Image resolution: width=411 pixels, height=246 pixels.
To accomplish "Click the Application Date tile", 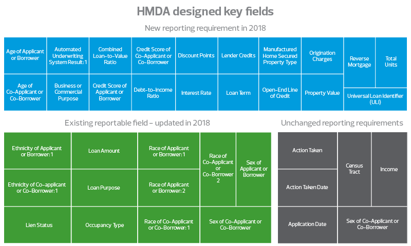I will click(x=307, y=224).
